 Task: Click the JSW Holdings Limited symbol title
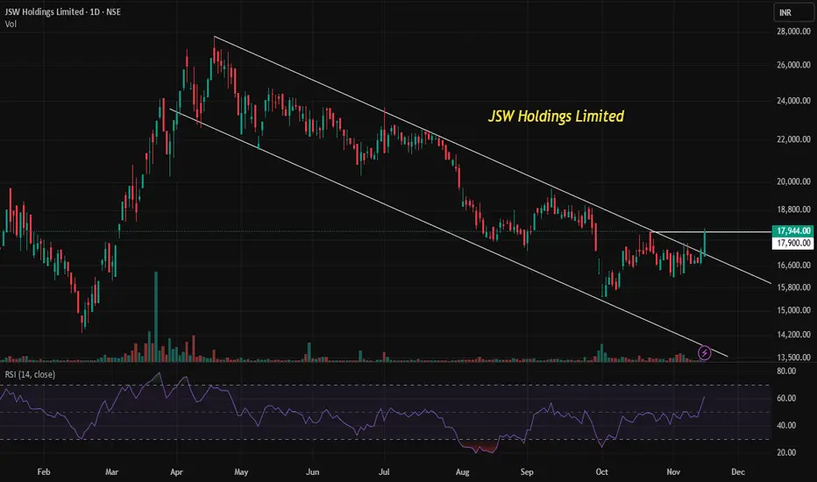tap(62, 11)
